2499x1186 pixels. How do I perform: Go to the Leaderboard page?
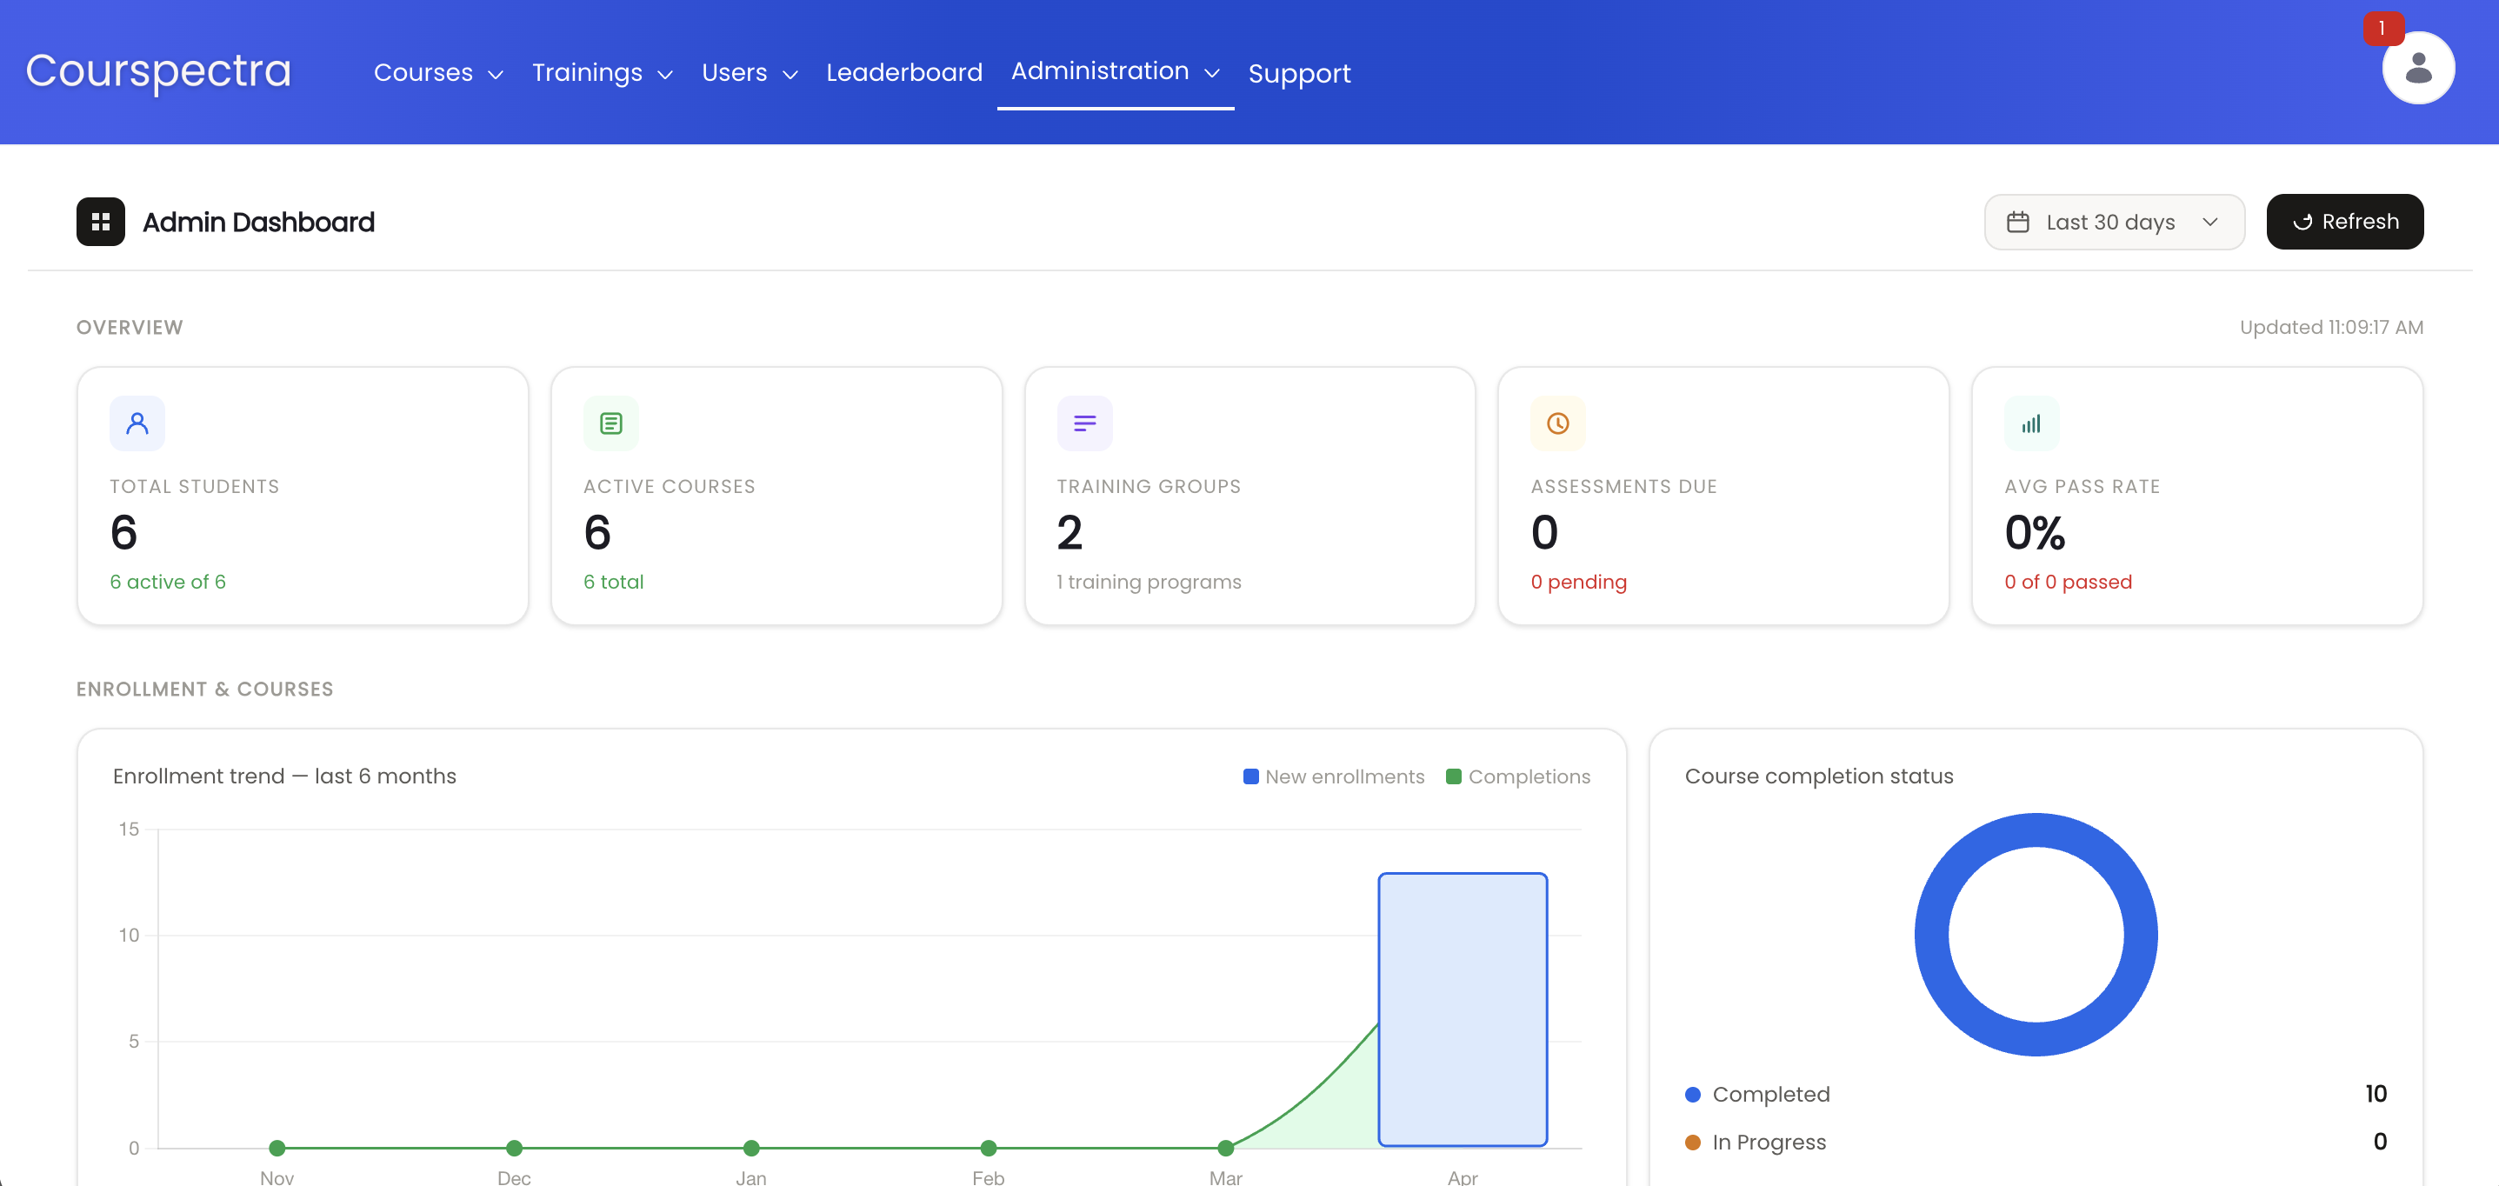[x=904, y=73]
